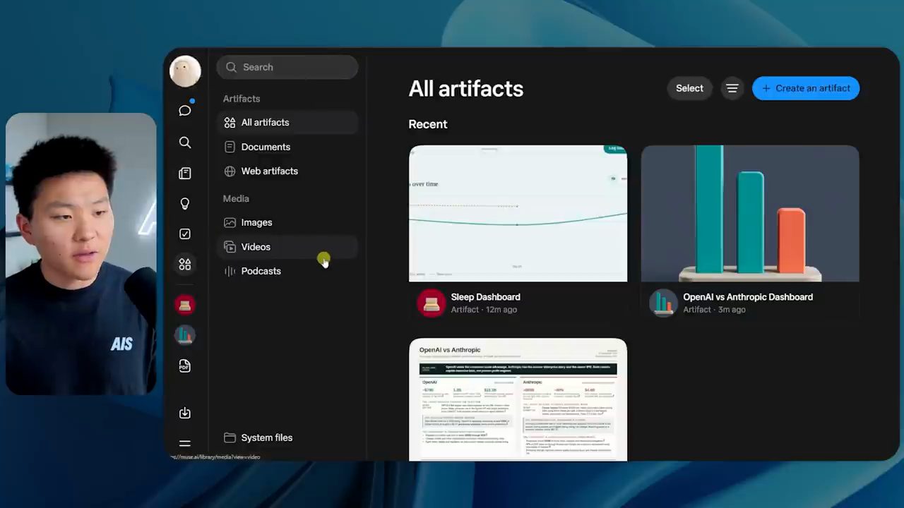
Task: Open the red Sleep Dashboard rail shortcut
Action: point(185,305)
